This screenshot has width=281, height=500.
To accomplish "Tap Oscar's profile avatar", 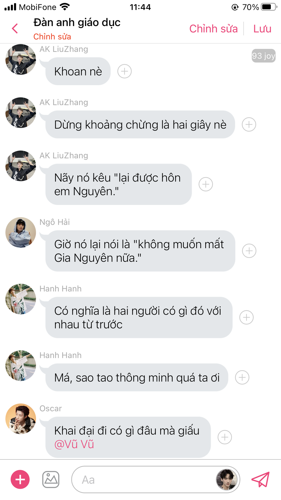I will [x=21, y=419].
